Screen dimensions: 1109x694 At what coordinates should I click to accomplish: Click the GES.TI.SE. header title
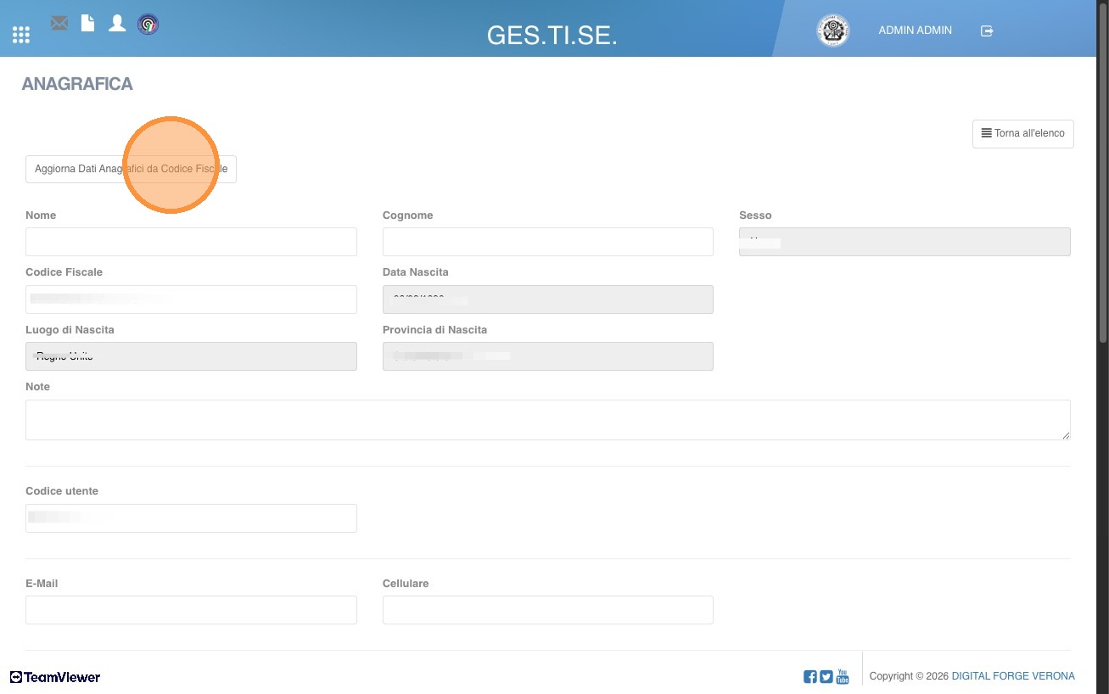point(552,35)
